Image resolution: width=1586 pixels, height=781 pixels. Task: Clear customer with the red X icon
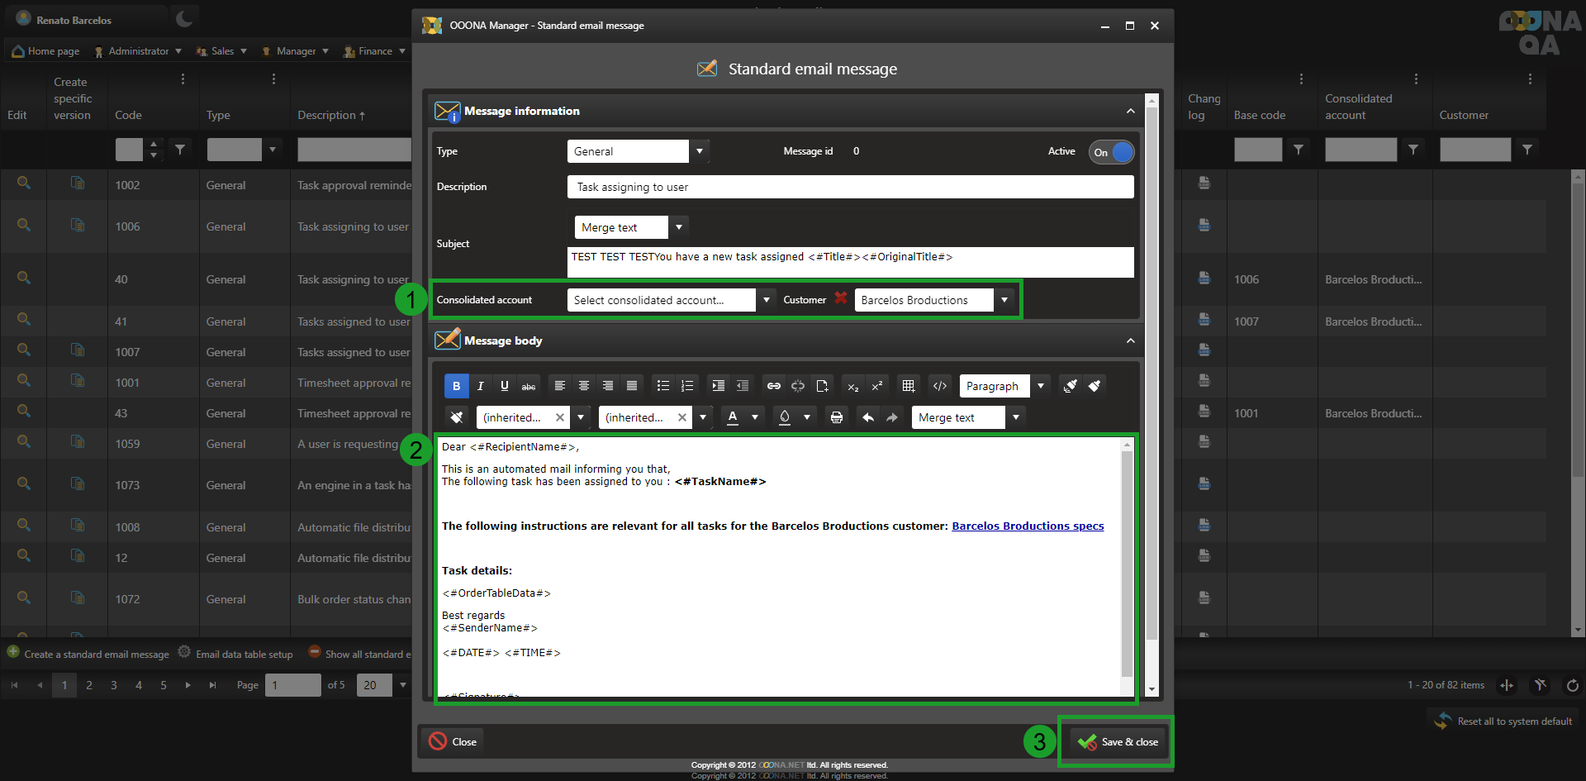841,299
